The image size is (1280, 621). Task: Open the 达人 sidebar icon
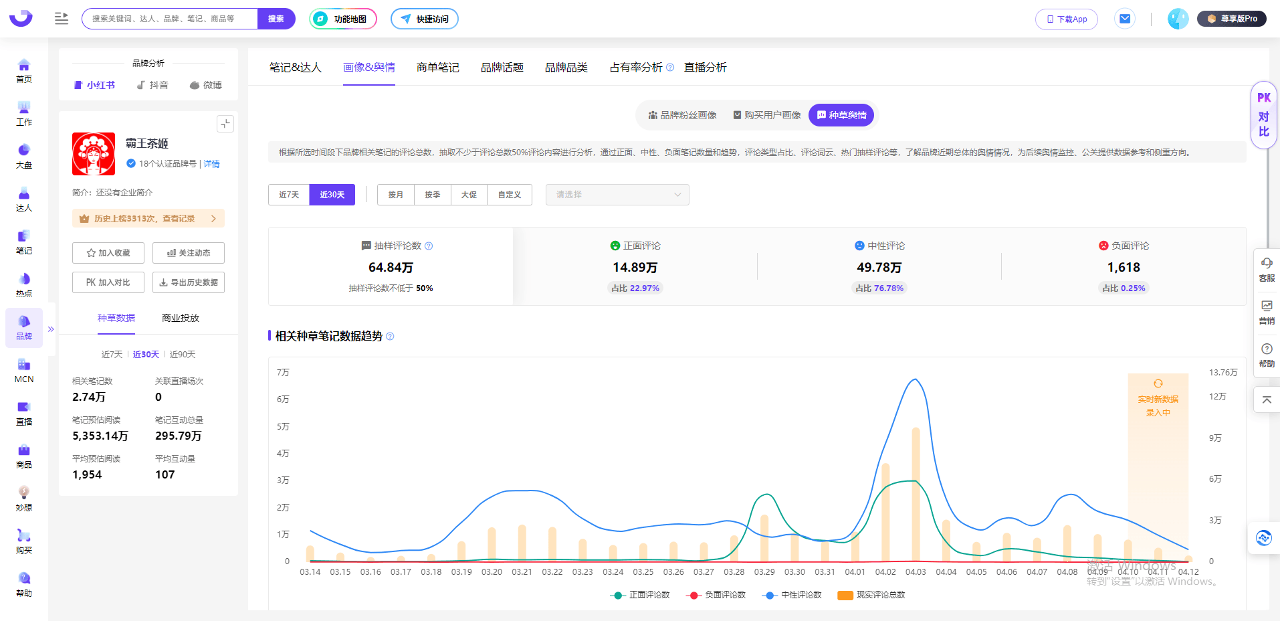24,199
